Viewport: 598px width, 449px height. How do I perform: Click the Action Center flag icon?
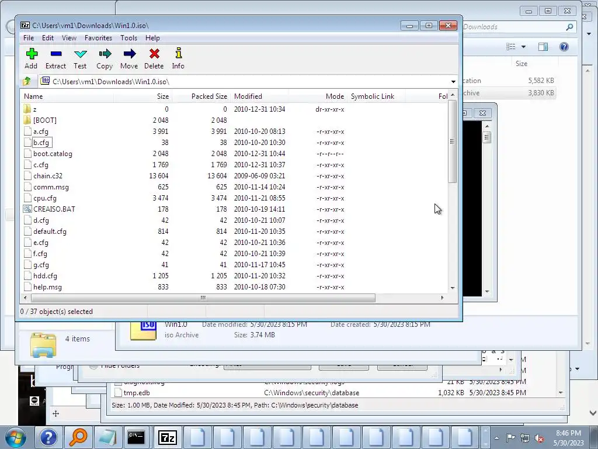pos(510,438)
